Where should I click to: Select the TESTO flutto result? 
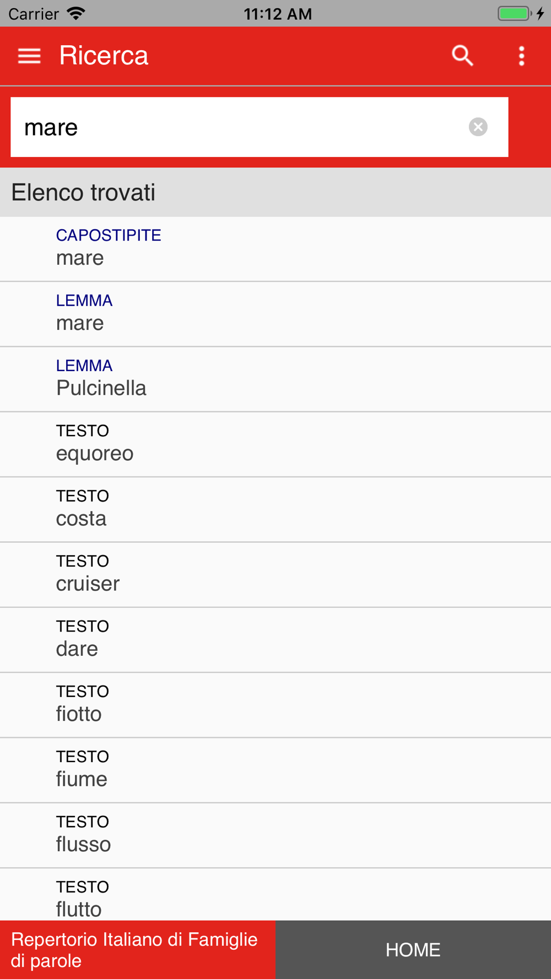point(275,896)
